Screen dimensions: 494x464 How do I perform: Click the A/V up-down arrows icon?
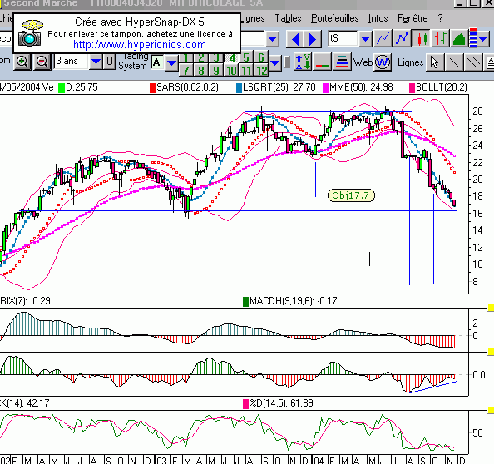pos(303,62)
